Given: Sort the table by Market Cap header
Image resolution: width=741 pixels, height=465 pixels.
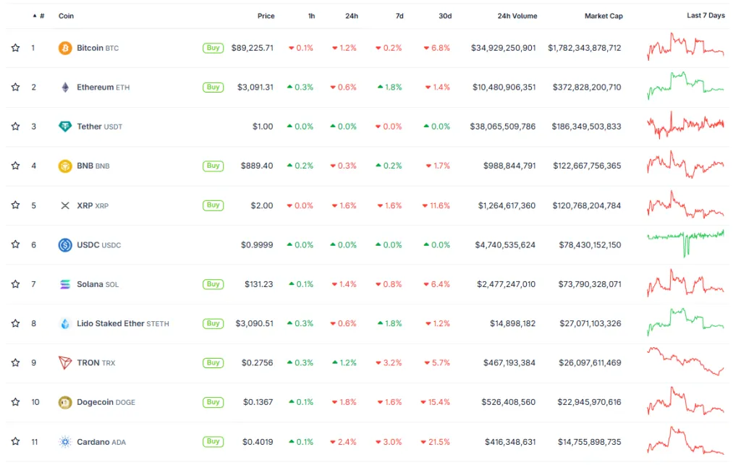Looking at the screenshot, I should pos(604,16).
